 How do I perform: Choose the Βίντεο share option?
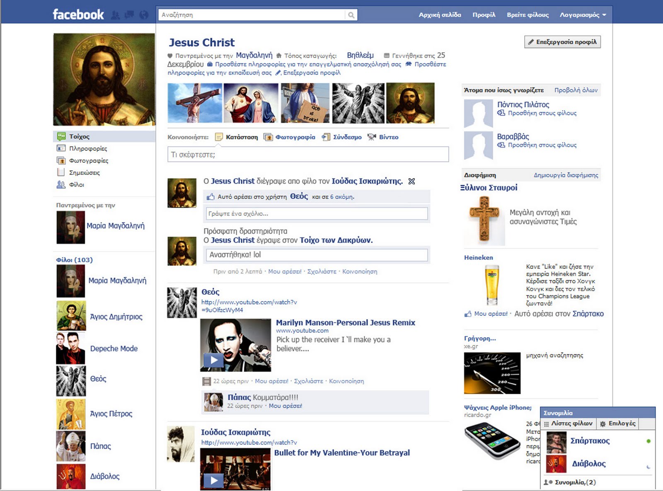[383, 137]
